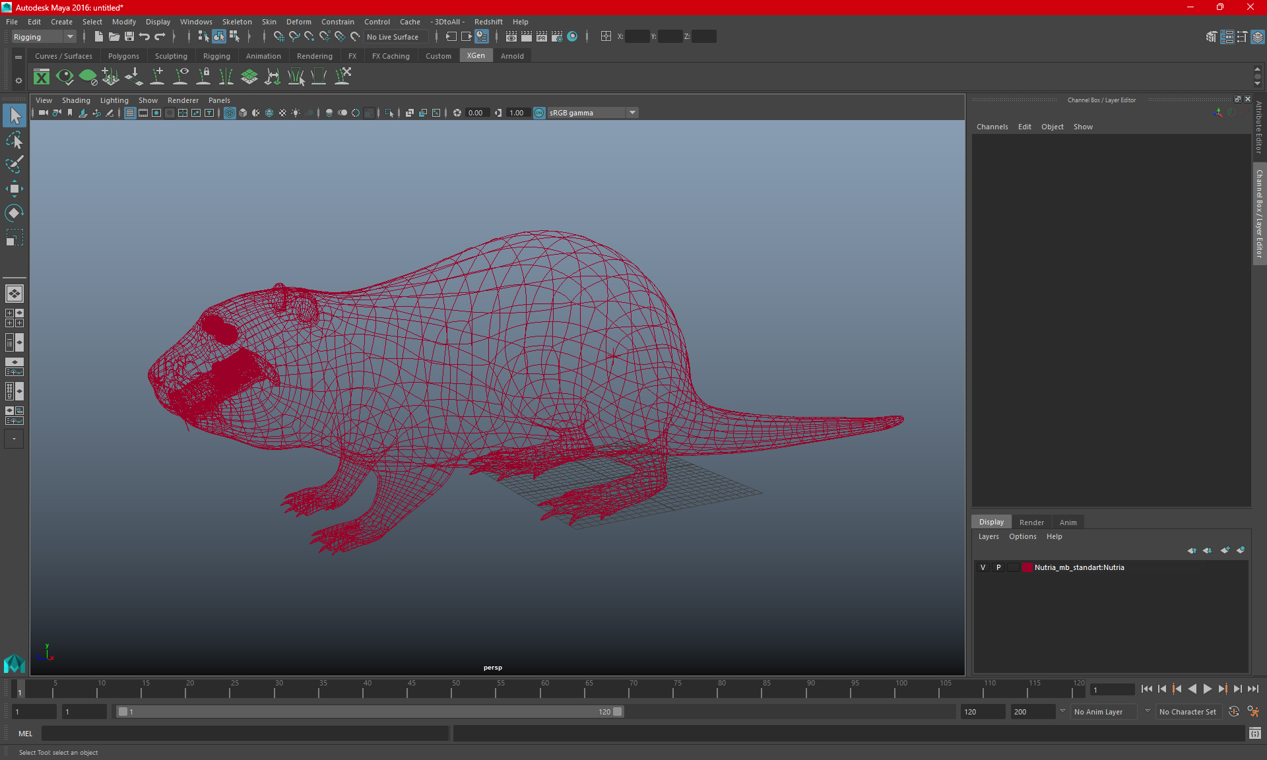Screen dimensions: 1267x760
Task: Play the animation forwards
Action: coord(1207,689)
